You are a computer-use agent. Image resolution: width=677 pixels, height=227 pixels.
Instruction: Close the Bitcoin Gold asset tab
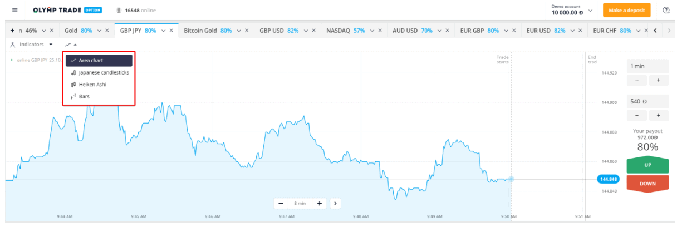click(247, 31)
